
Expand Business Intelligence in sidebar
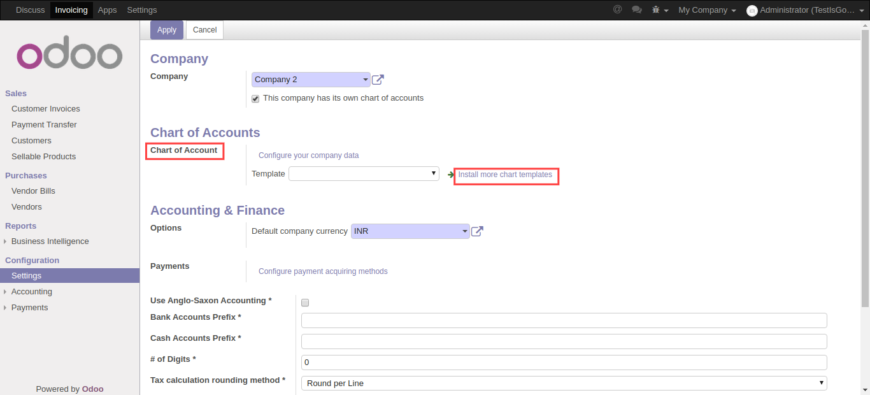tap(50, 241)
